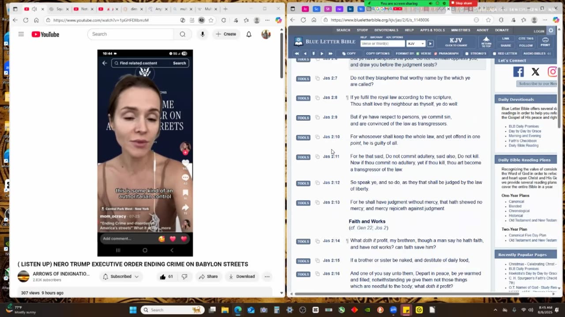Image resolution: width=565 pixels, height=317 pixels.
Task: Click the YouTube search input field
Action: pos(131,34)
